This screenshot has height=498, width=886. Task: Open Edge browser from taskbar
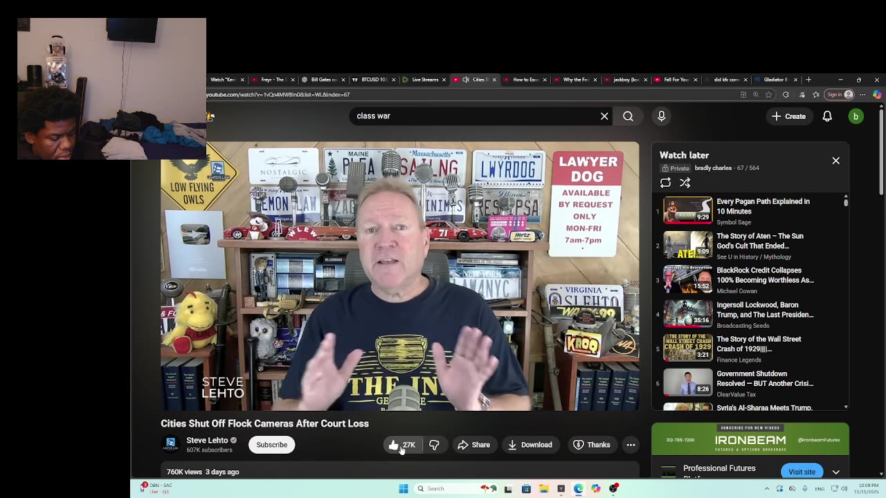[579, 489]
